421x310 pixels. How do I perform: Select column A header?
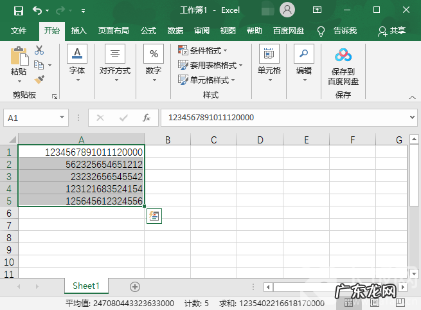click(82, 140)
